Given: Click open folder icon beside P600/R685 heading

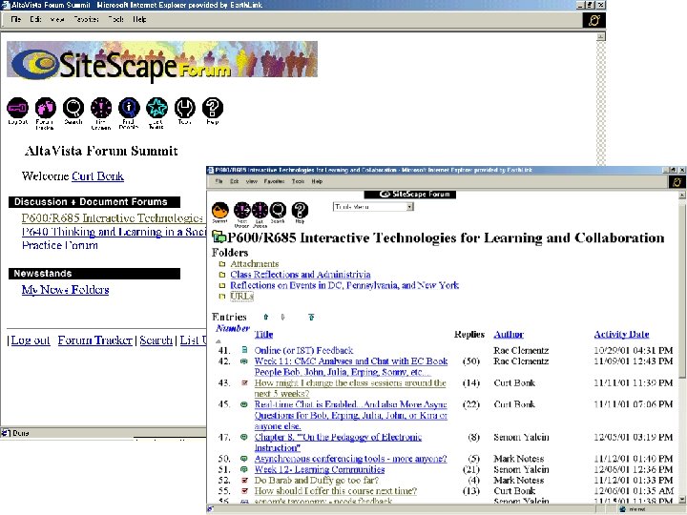Looking at the screenshot, I should point(219,237).
